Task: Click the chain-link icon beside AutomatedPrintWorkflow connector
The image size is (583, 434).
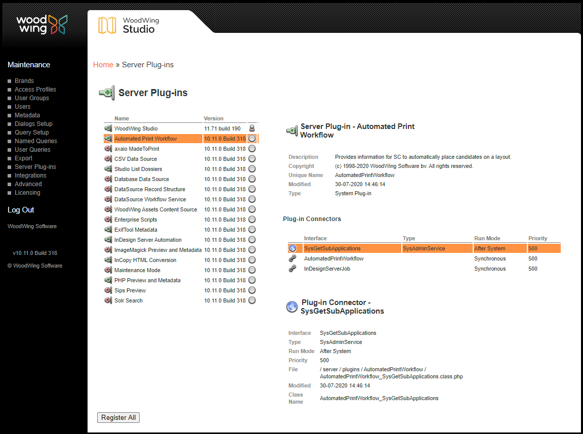Action: coord(293,258)
